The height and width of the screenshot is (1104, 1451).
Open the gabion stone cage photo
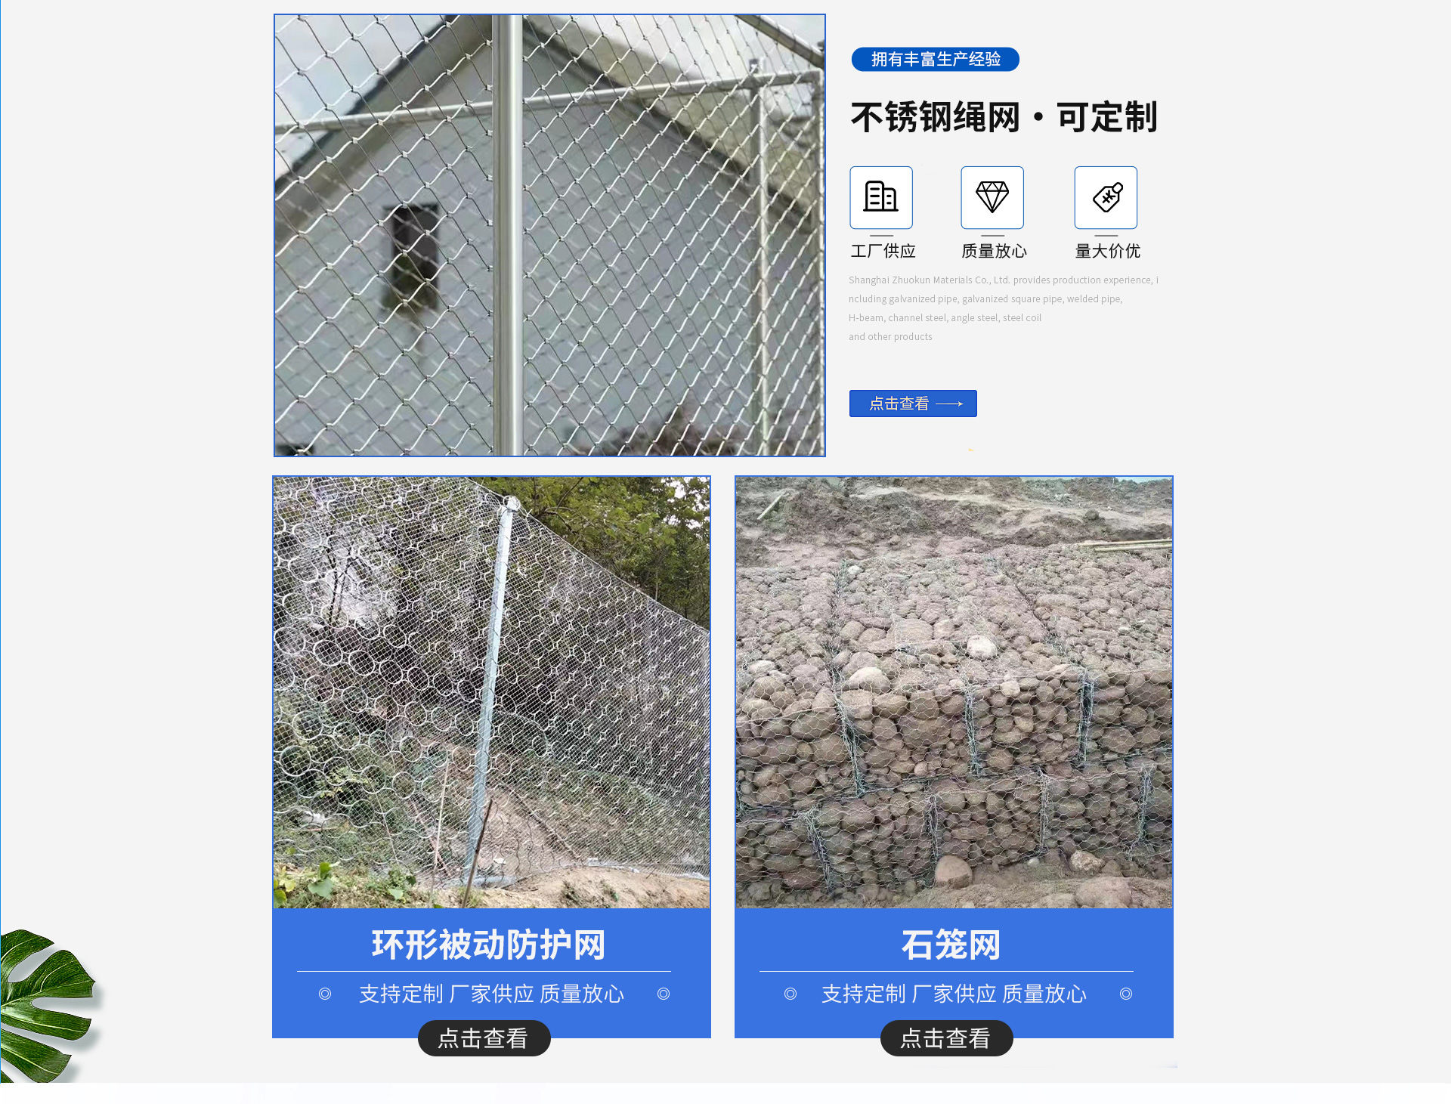(954, 692)
